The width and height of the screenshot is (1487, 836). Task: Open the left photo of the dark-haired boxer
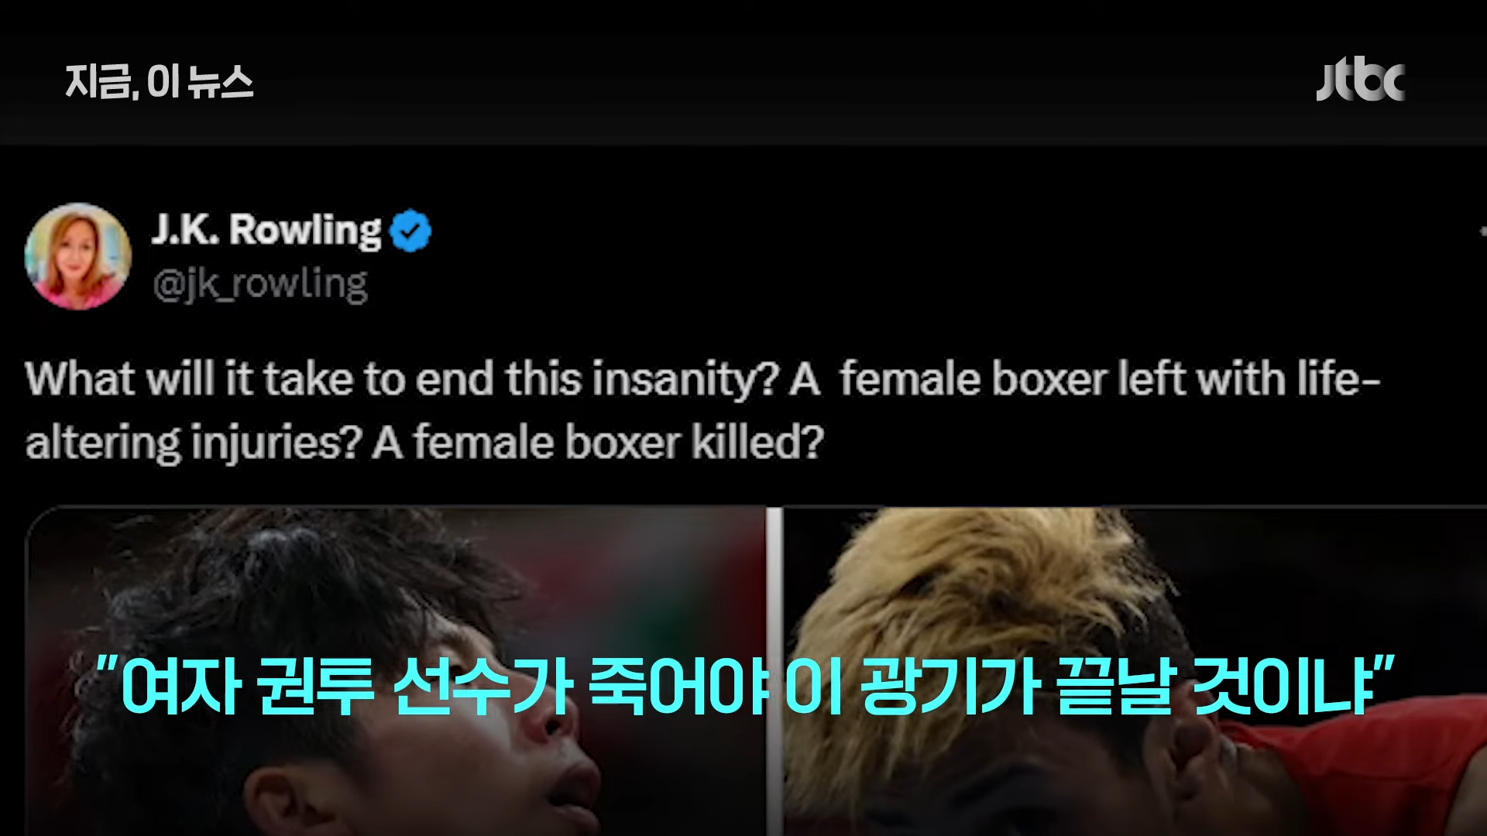point(396,671)
